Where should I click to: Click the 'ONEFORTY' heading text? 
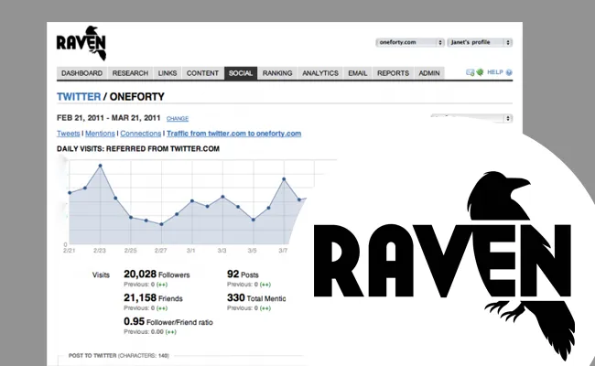[137, 97]
